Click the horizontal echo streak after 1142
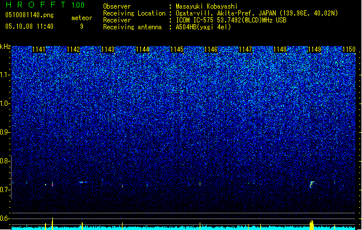 click(x=83, y=182)
